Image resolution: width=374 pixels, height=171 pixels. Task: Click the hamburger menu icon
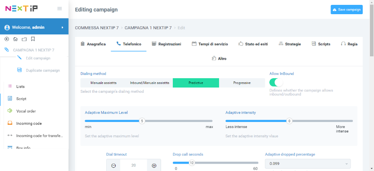pyautogui.click(x=60, y=9)
